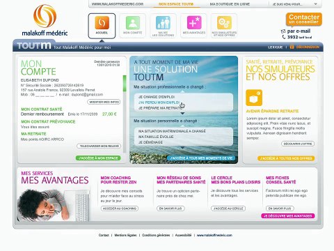The image size is (334, 251).
Task: Select Ma situation matrimoniale a changé
Action: tap(172, 131)
